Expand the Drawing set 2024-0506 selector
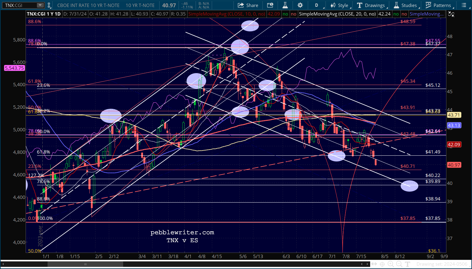Image resolution: width=472 pixels, height=269 pixels. (442, 264)
